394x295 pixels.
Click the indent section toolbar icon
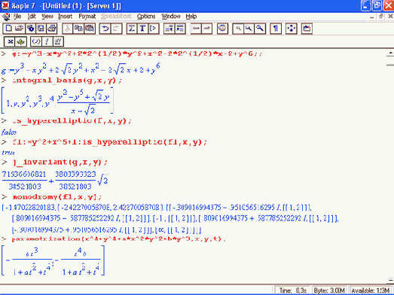click(x=180, y=29)
